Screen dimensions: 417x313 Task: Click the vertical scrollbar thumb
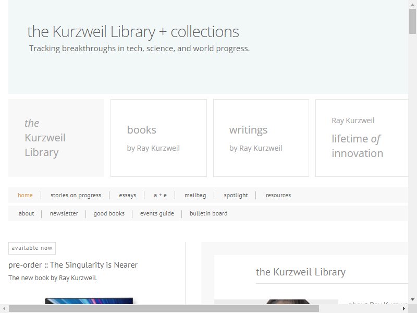412,21
